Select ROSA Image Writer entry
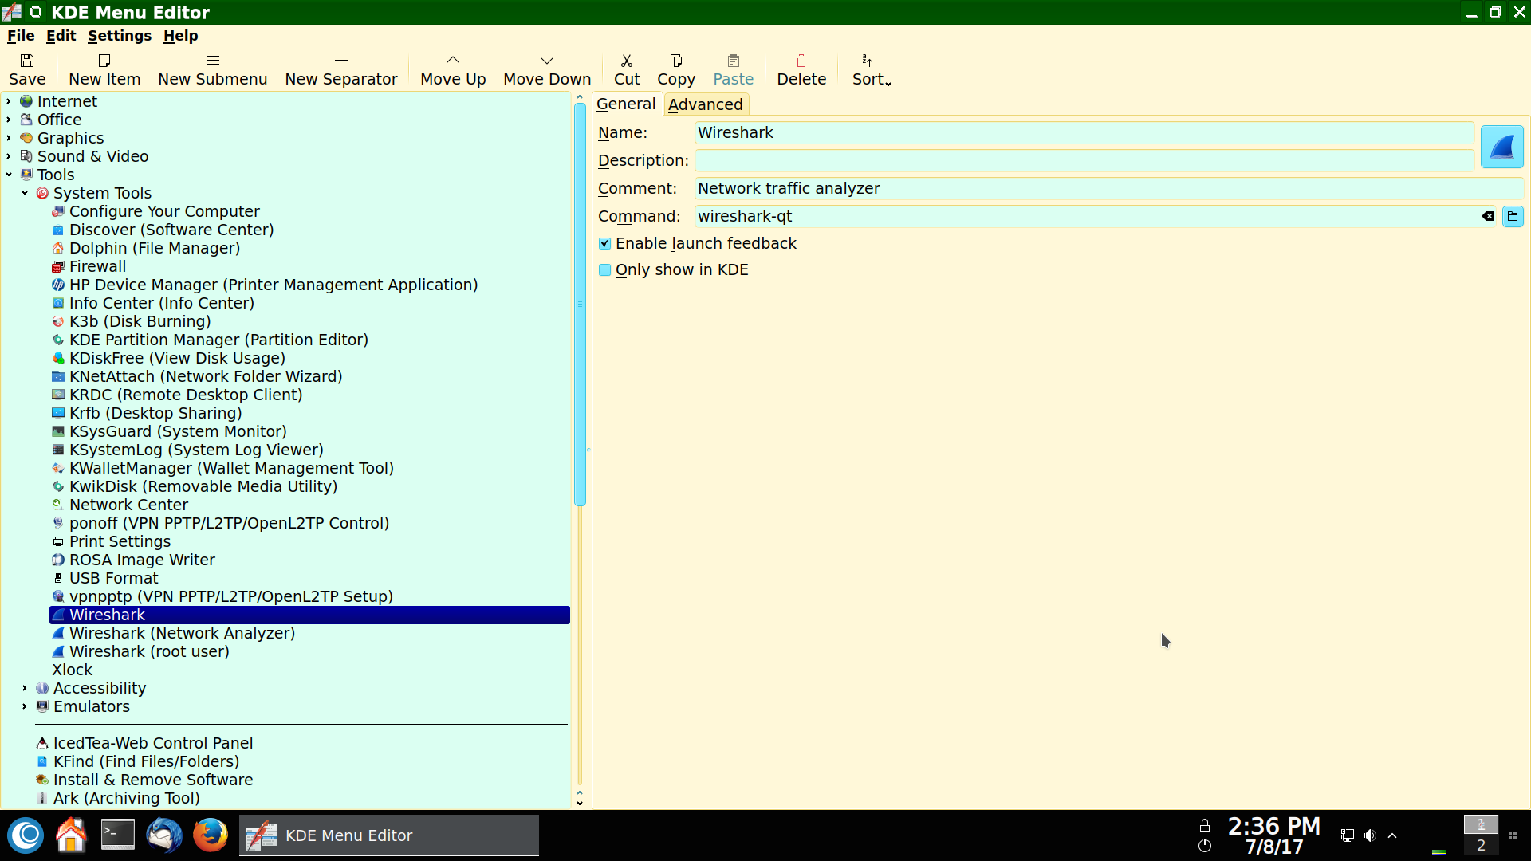 click(x=142, y=560)
